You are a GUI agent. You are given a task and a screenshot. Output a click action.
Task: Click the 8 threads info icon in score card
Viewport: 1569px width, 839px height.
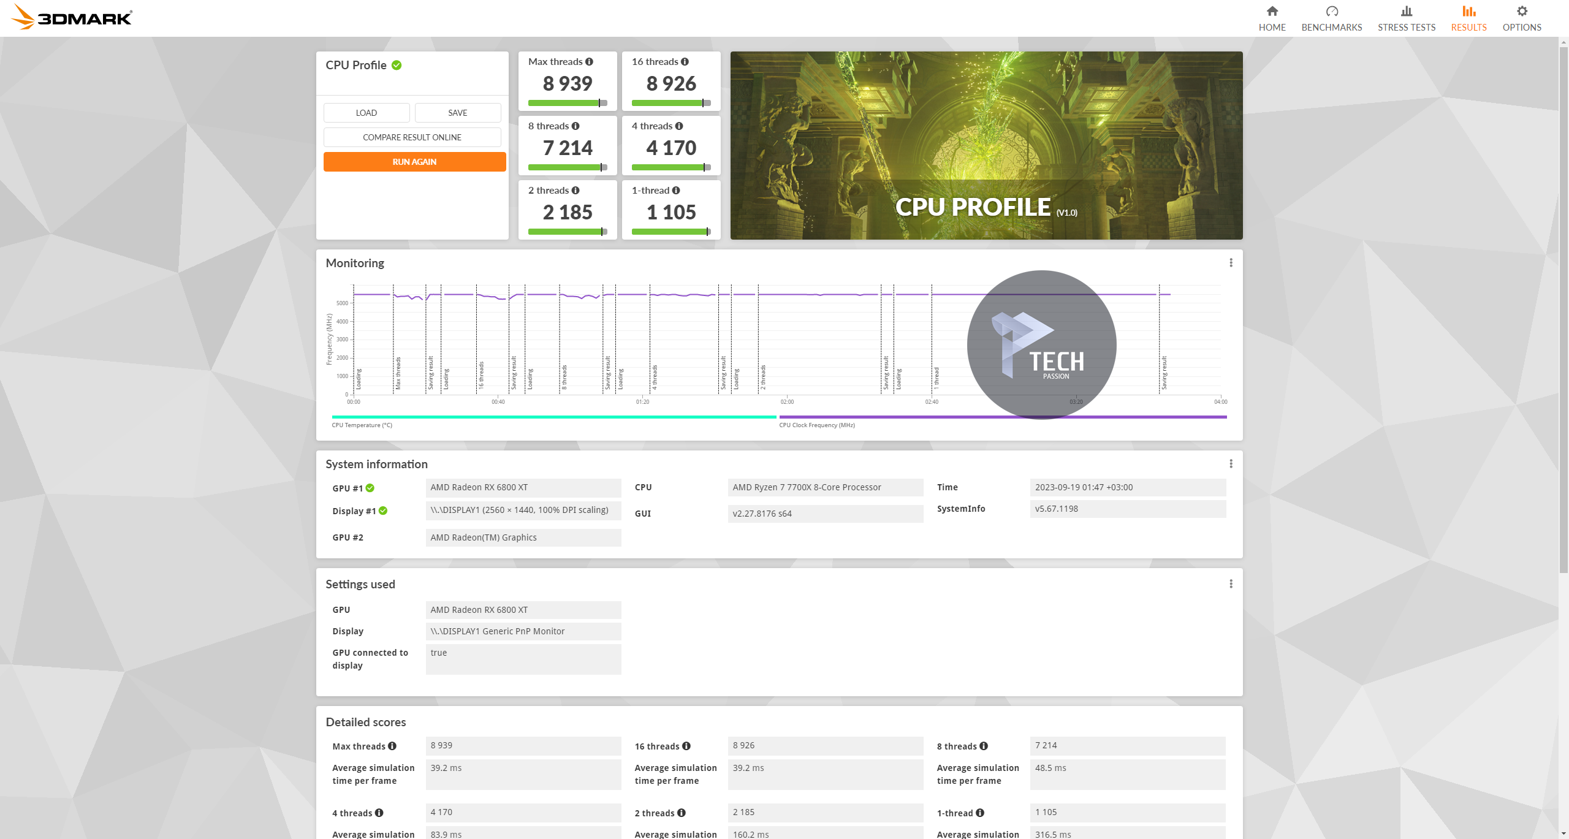coord(575,126)
